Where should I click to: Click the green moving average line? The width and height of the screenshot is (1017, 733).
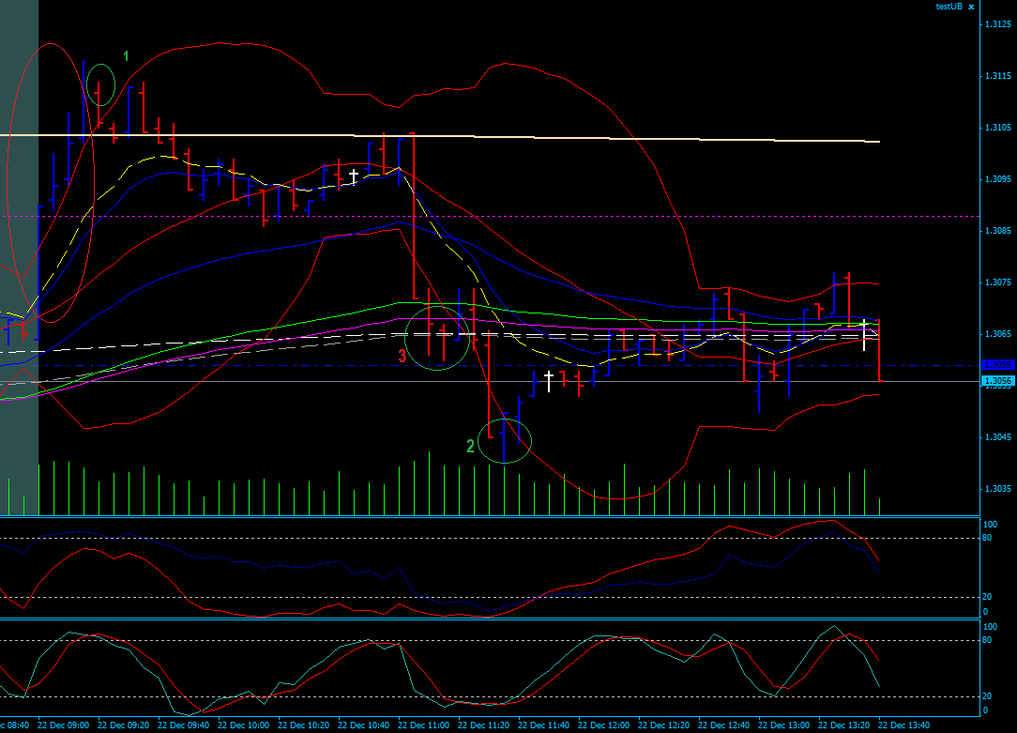pos(610,319)
